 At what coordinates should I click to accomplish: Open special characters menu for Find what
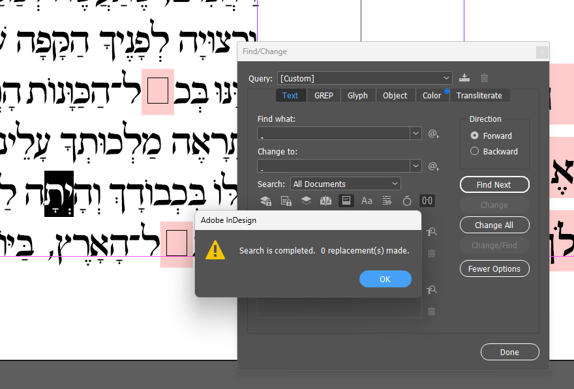coord(433,134)
